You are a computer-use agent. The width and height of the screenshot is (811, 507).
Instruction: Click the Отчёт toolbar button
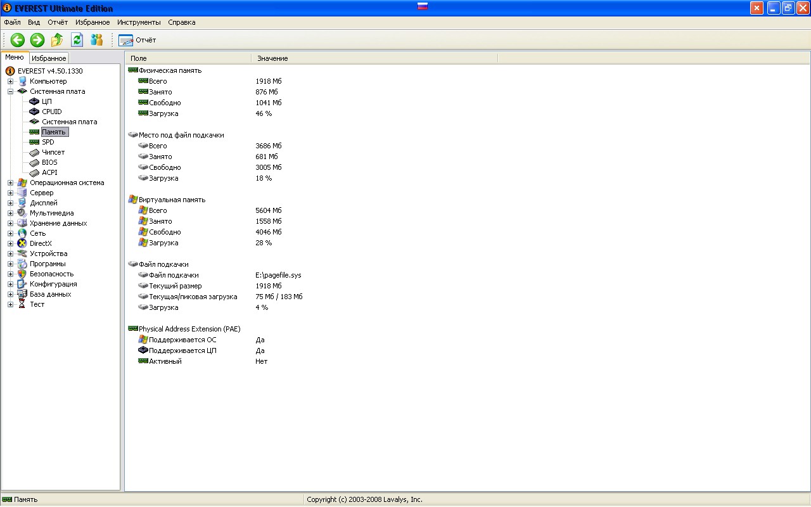pos(137,40)
